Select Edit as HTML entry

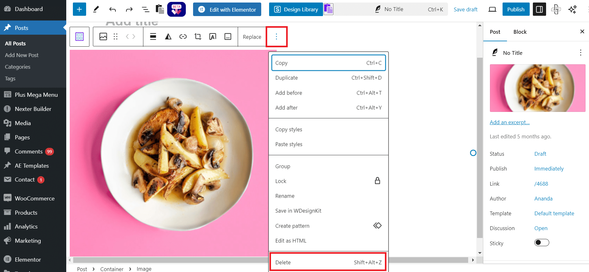(x=328, y=241)
